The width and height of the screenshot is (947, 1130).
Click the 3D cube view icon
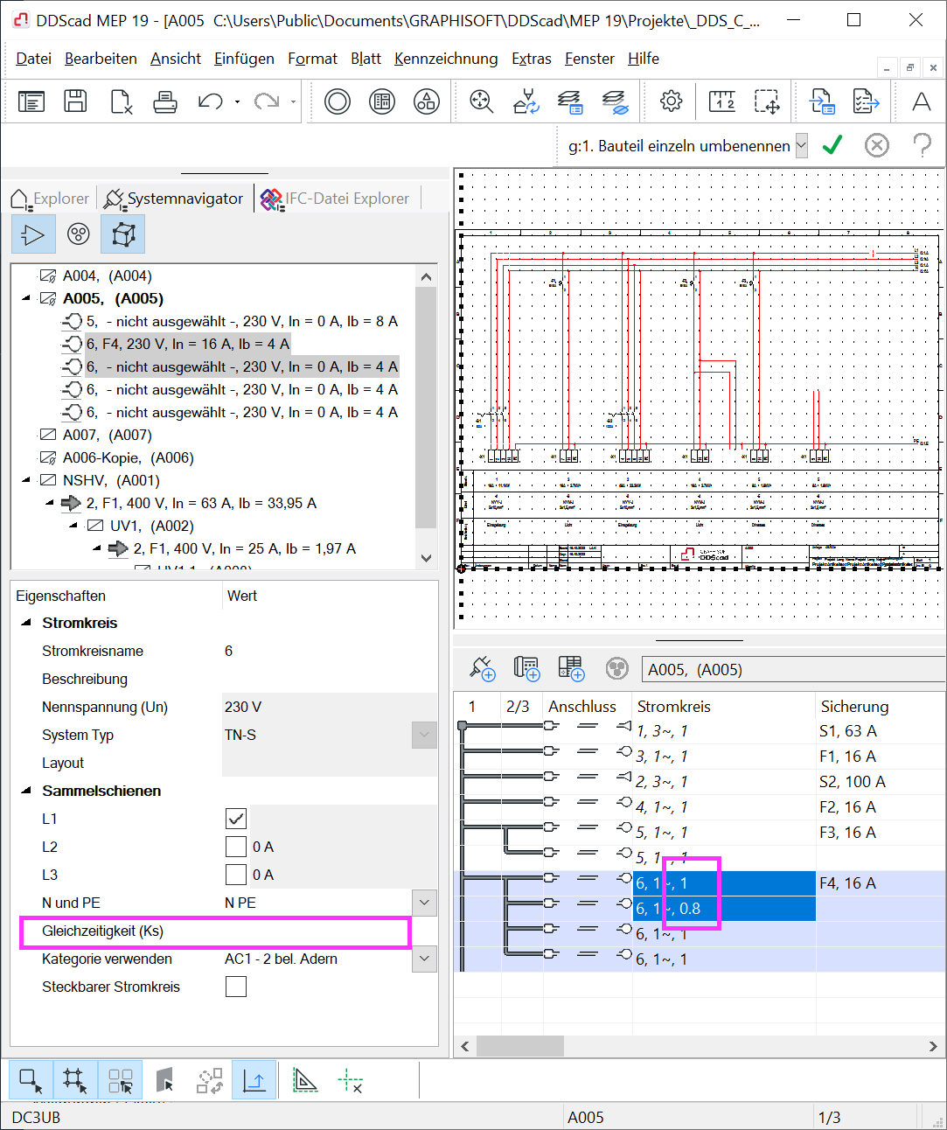123,234
